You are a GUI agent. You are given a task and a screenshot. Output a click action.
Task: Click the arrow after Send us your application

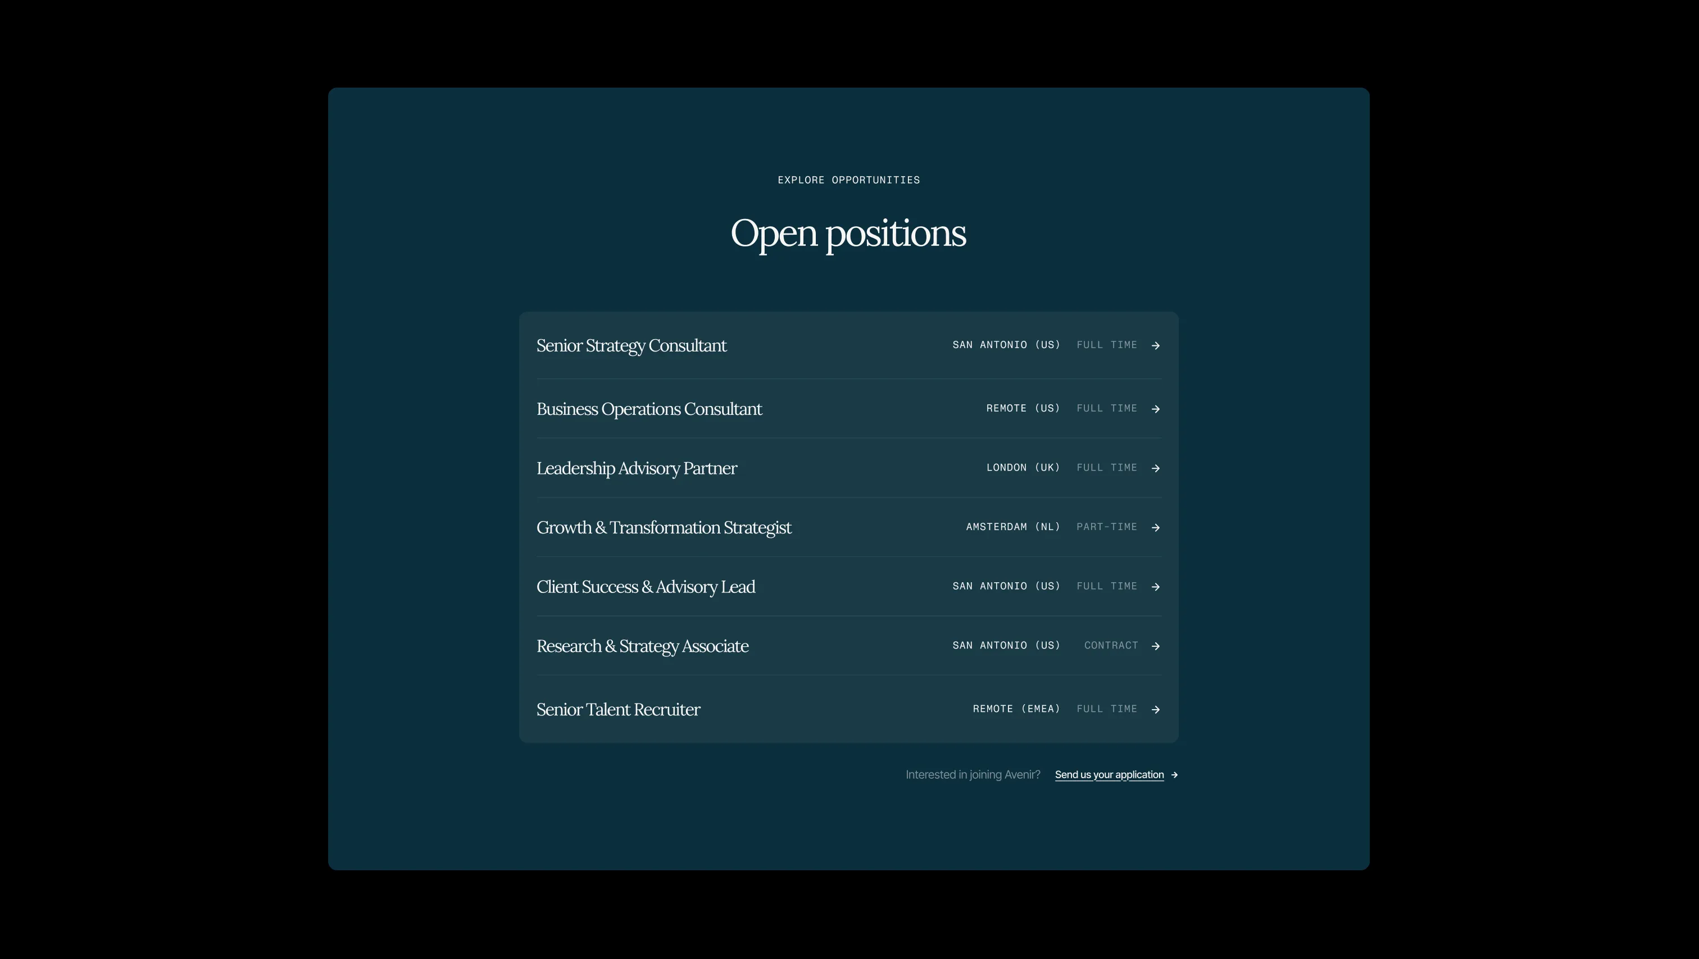pyautogui.click(x=1174, y=775)
